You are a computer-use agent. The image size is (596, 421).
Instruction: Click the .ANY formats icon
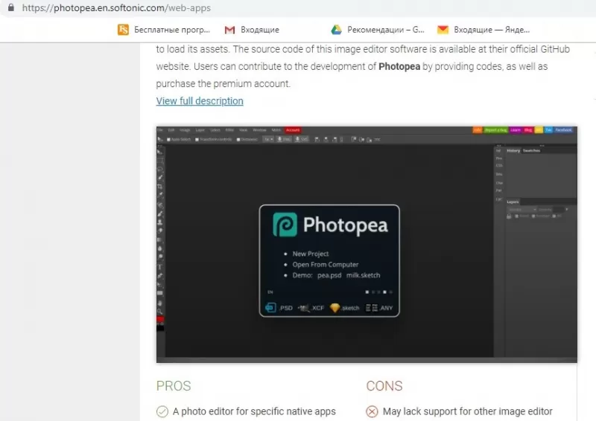372,308
